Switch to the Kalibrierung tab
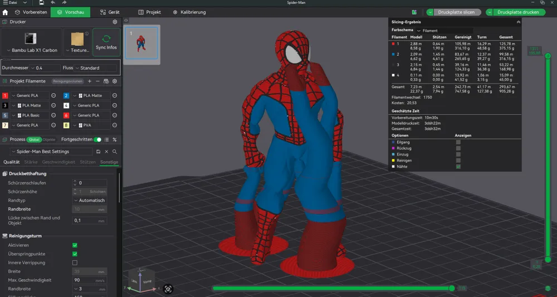Image resolution: width=557 pixels, height=297 pixels. coord(189,12)
